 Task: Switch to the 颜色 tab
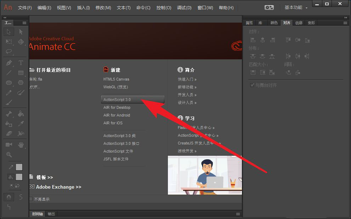[x=274, y=23]
